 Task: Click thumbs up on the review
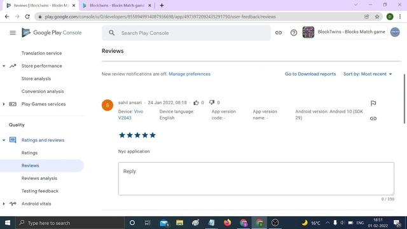tap(196, 102)
